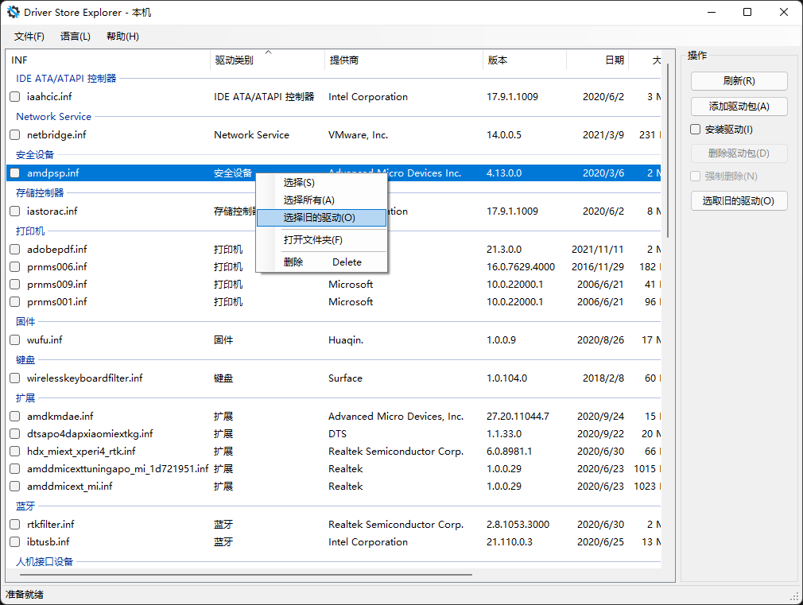Sort the list by the 版本 column

coord(498,60)
